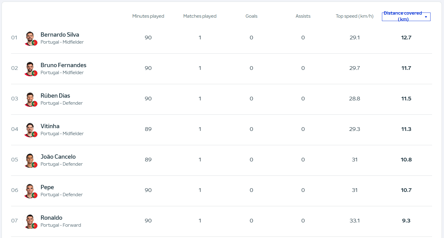Sort table by Top speed (km/h)
This screenshot has width=444, height=238.
354,16
